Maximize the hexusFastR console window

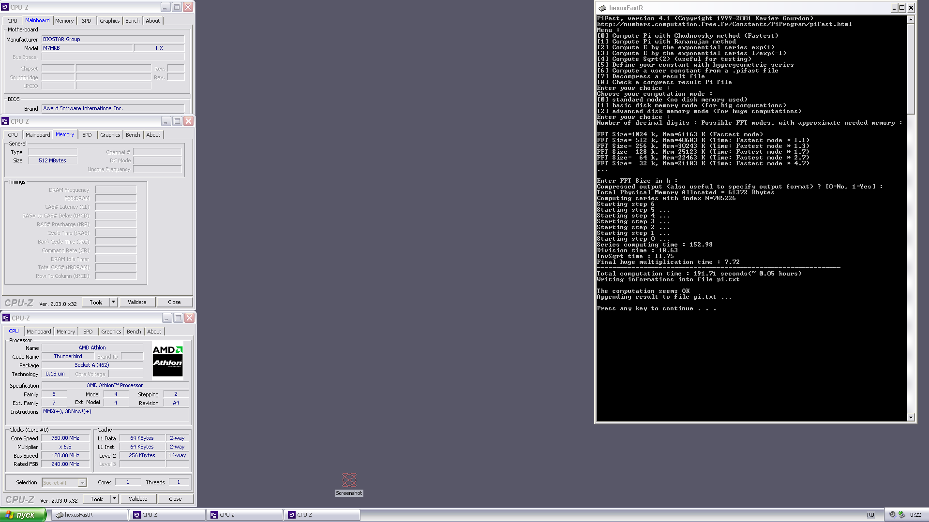902,8
